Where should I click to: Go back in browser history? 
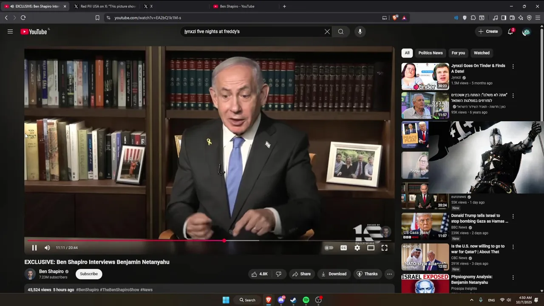coord(6,18)
